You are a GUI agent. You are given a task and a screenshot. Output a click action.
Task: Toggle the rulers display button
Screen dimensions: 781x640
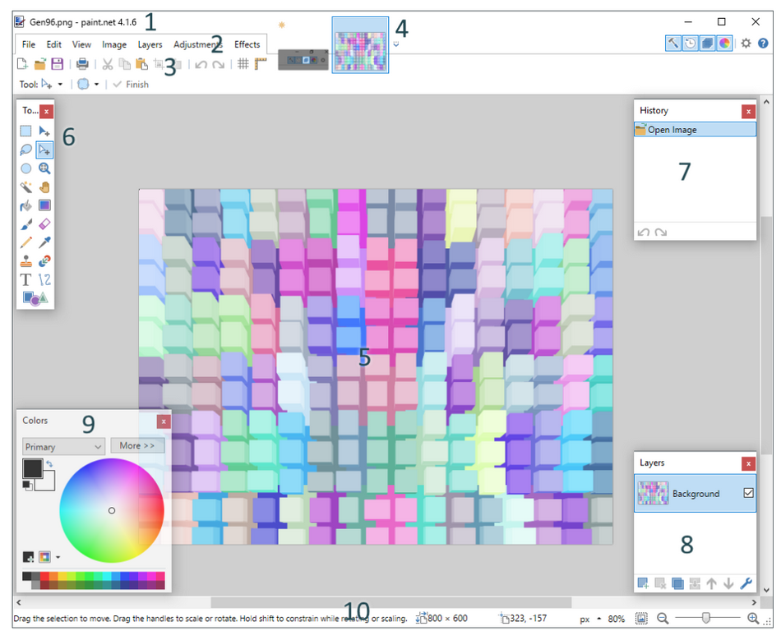pos(261,64)
